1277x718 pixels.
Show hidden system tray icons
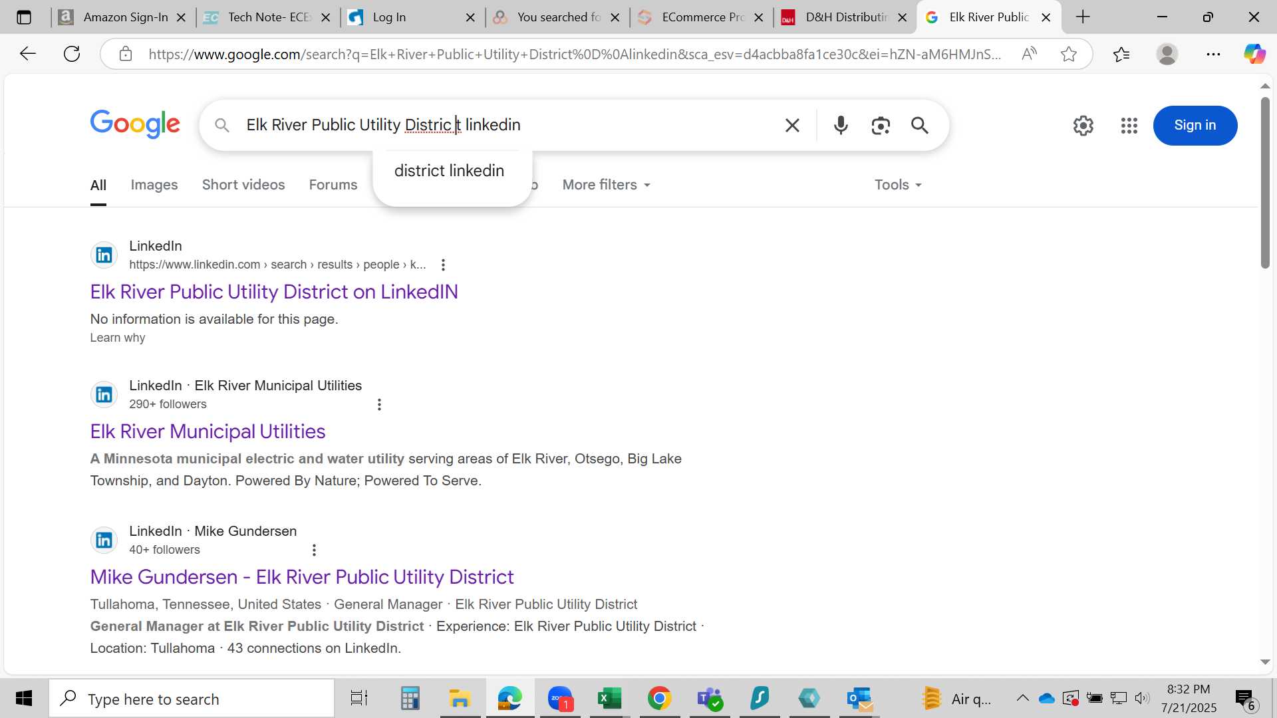(1022, 698)
